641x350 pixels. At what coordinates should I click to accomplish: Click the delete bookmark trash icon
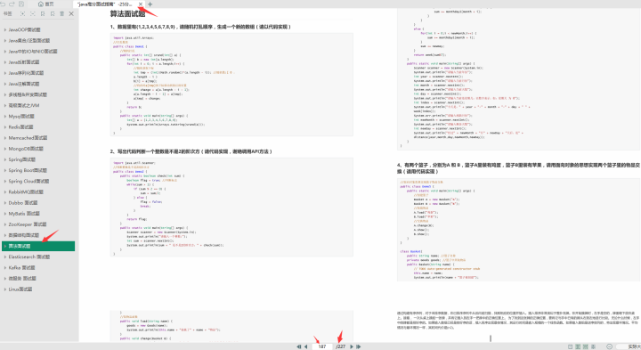tap(61, 14)
